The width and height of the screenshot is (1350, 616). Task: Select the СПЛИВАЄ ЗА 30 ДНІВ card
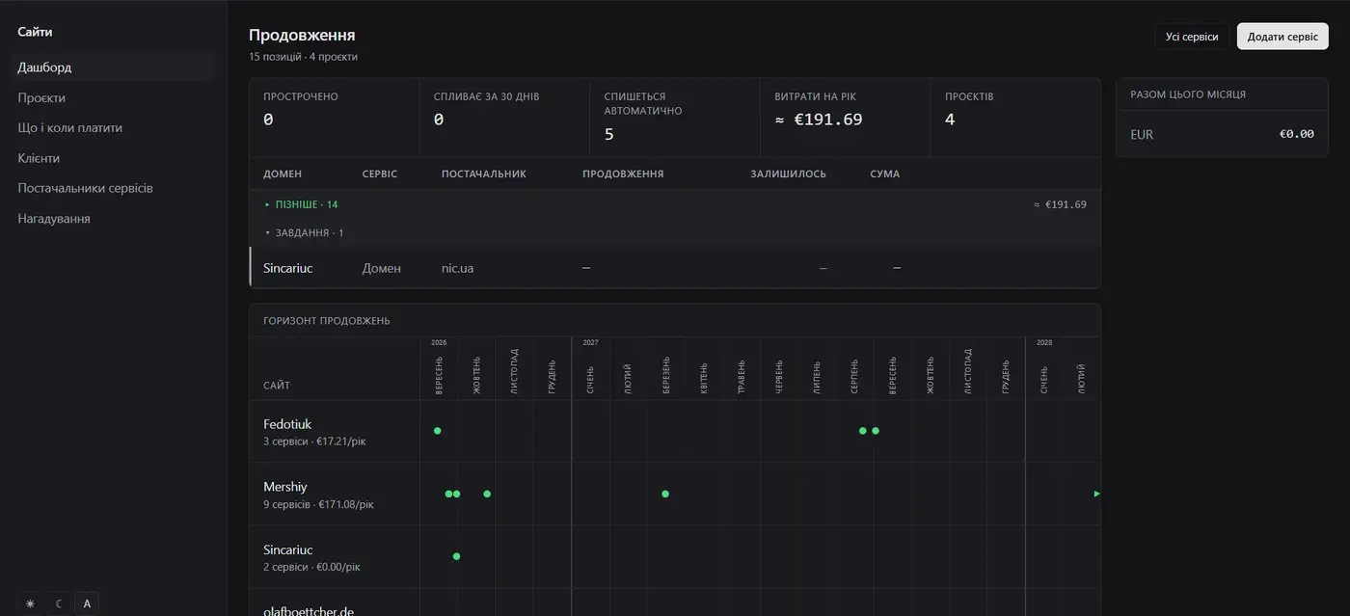click(x=504, y=118)
